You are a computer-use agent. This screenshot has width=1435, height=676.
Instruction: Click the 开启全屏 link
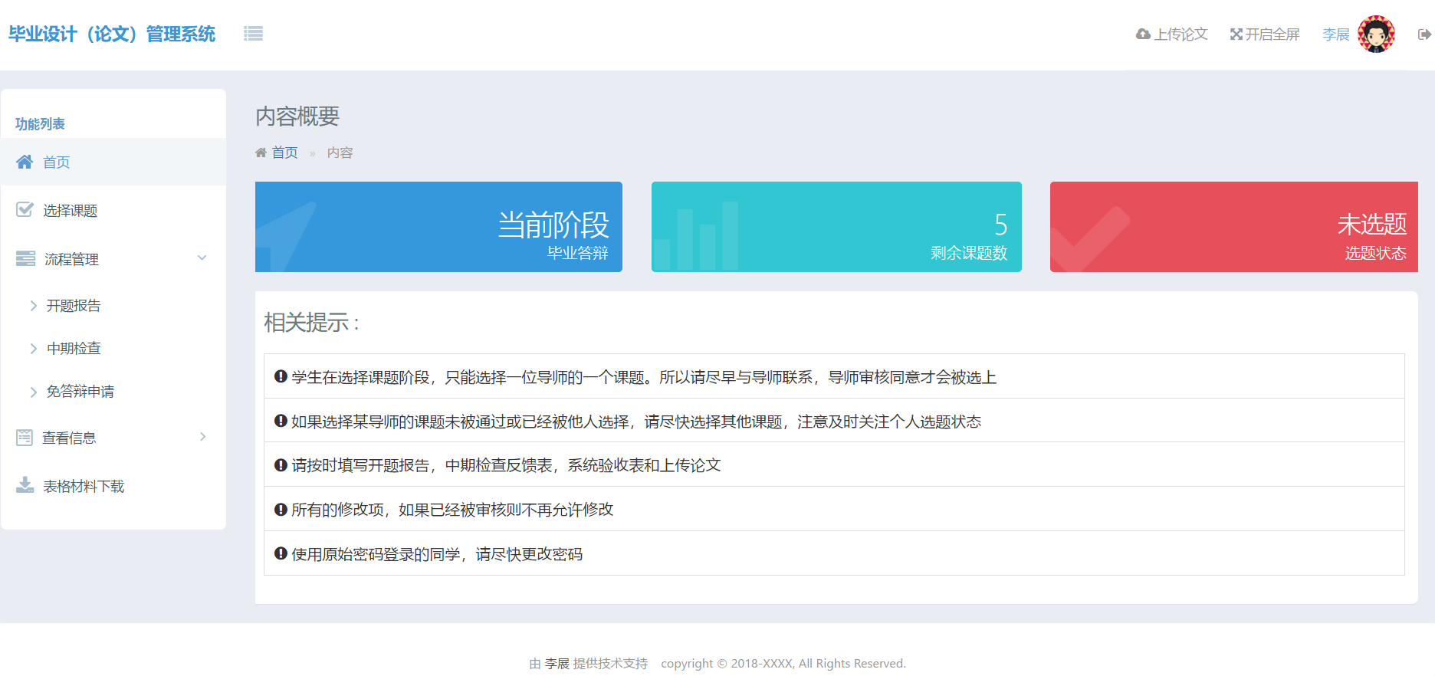1265,34
